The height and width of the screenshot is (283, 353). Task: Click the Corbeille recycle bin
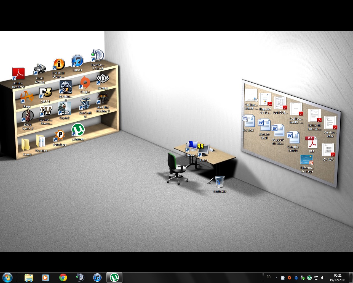point(220,182)
